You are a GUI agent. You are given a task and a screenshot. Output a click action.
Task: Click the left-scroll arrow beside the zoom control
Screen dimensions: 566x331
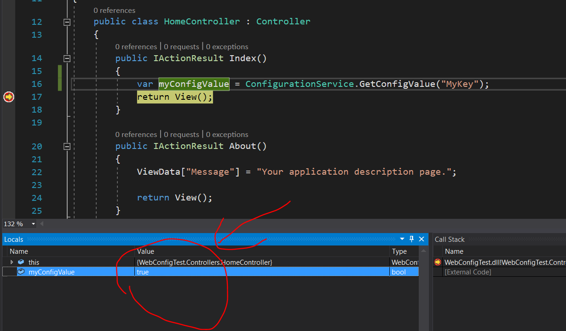41,224
